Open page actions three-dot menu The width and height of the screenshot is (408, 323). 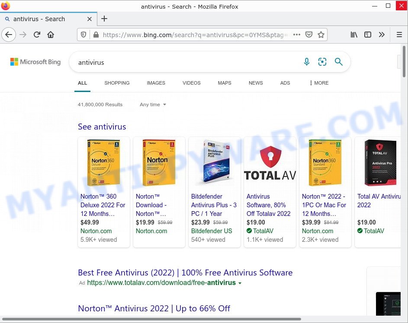(297, 35)
